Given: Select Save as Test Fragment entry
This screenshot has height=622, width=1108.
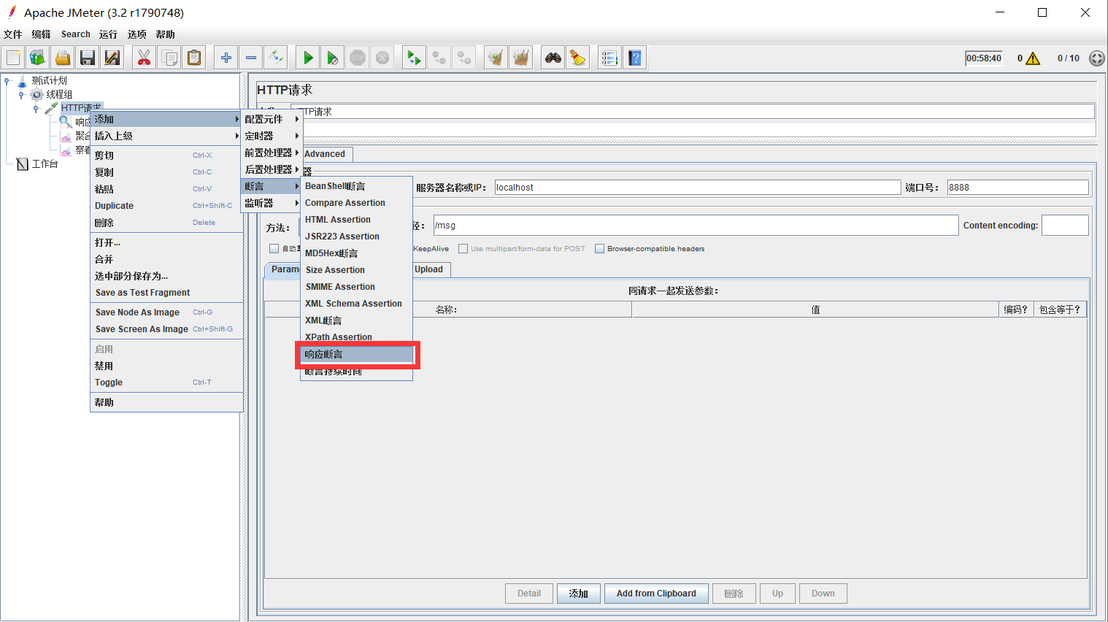Looking at the screenshot, I should tap(166, 293).
